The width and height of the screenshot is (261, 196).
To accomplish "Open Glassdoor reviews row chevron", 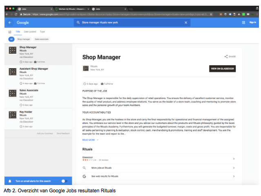I will 234,159.
